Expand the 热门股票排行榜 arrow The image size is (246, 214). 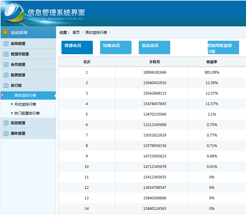[12, 113]
